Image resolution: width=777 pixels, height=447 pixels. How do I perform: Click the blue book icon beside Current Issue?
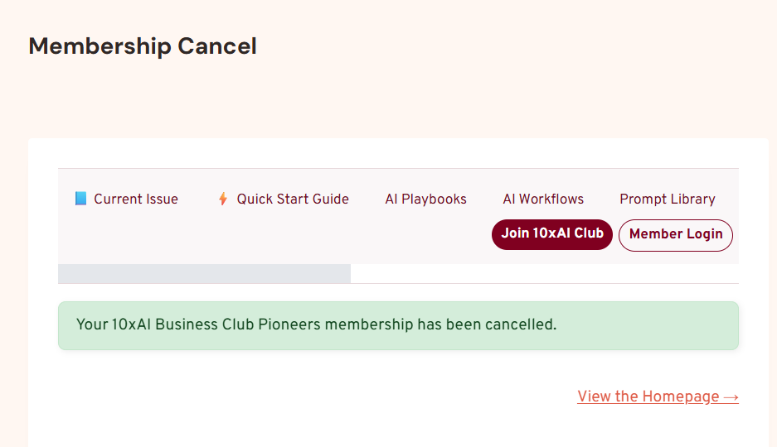[80, 199]
